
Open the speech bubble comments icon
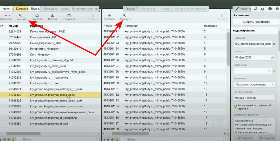pyautogui.click(x=270, y=9)
